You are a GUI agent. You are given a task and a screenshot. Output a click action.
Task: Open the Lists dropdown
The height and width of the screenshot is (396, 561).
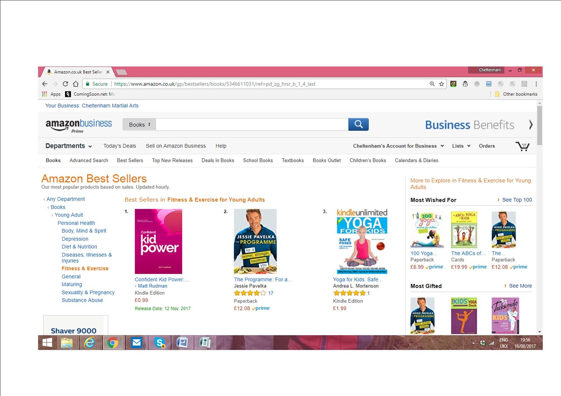(x=461, y=146)
